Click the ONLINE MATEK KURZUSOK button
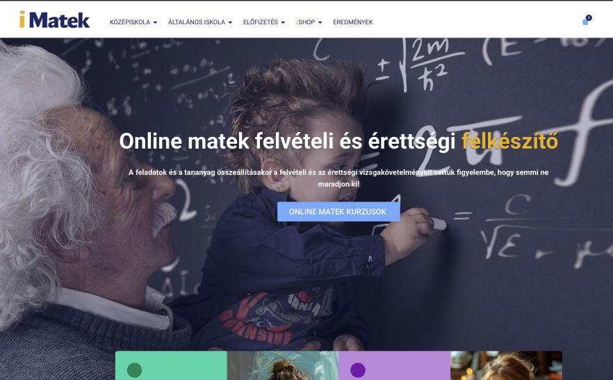Viewport: 613px width, 380px height. [338, 211]
